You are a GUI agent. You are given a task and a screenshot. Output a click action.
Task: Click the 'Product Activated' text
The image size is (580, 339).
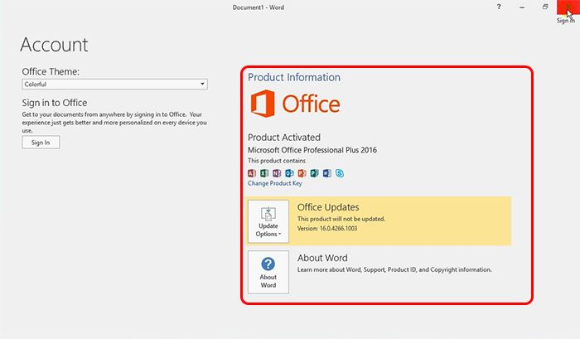click(284, 138)
